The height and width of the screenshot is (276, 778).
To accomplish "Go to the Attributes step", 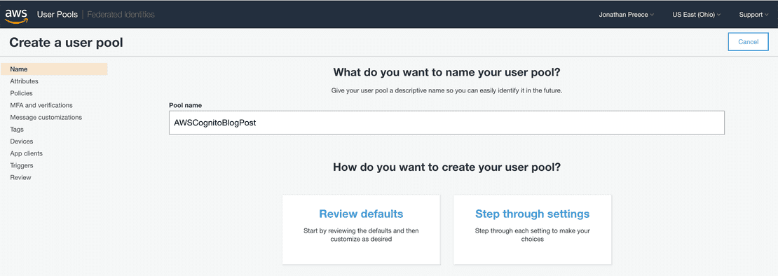I will click(25, 81).
